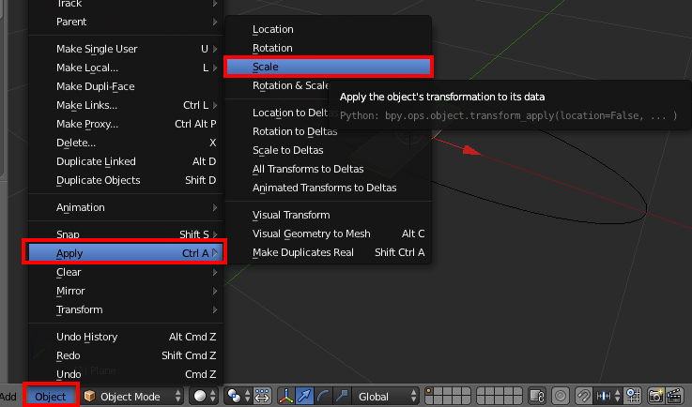Click the Add menu in the header

[8, 397]
